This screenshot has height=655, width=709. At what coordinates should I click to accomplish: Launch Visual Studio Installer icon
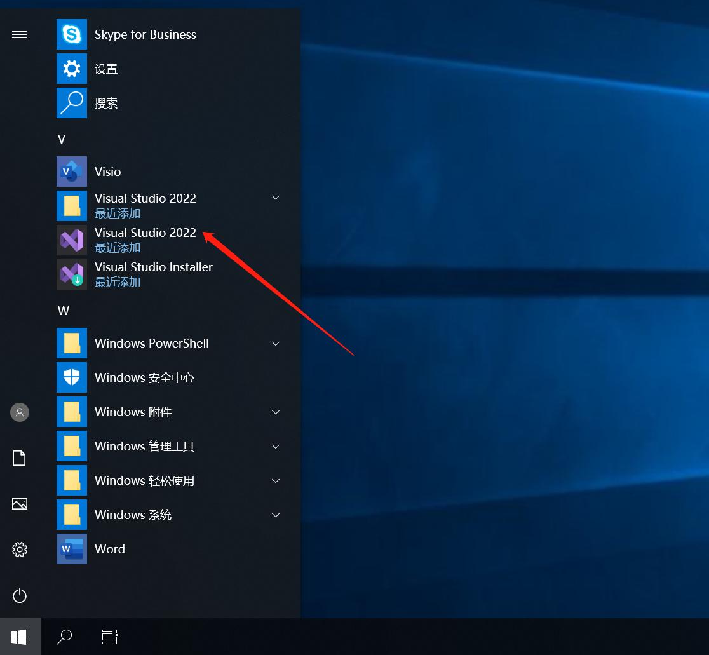tap(72, 274)
